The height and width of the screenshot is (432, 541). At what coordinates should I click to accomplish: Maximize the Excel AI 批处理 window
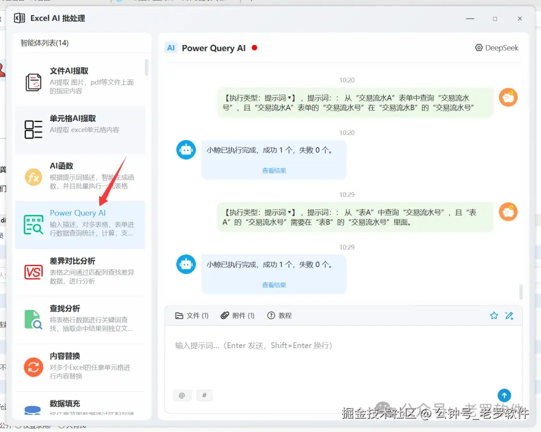point(495,18)
